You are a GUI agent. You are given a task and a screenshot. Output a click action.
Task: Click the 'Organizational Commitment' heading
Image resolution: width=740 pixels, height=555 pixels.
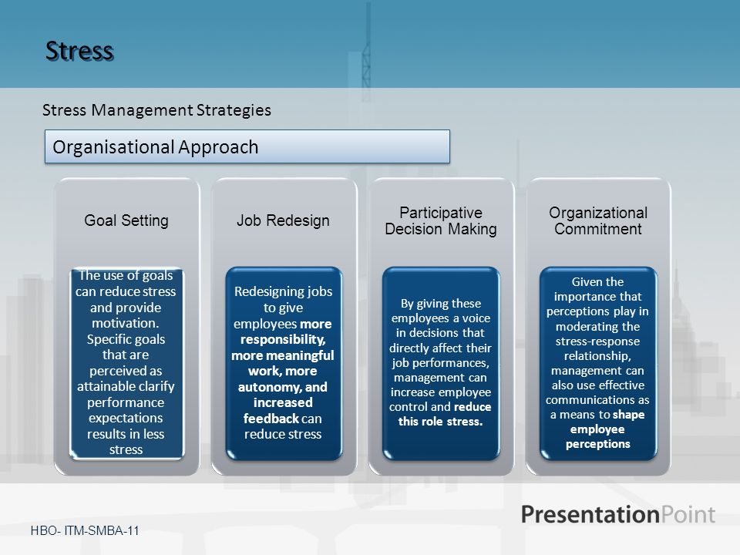(598, 221)
